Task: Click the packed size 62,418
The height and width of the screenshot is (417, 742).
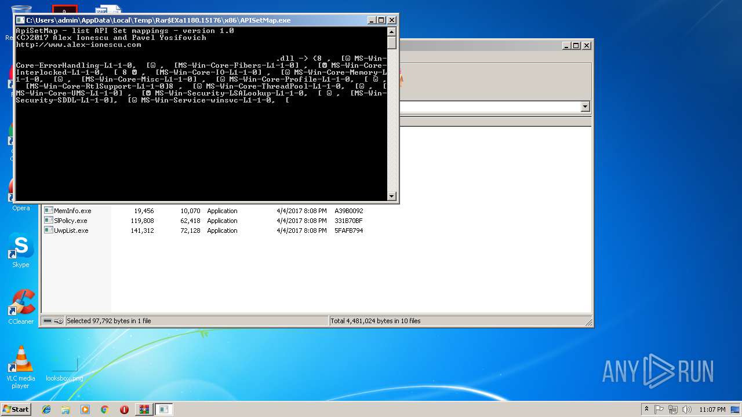Action: [190, 221]
